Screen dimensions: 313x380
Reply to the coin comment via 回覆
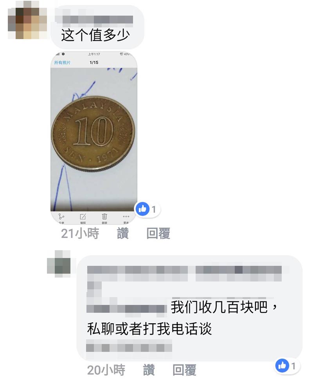coord(158,233)
